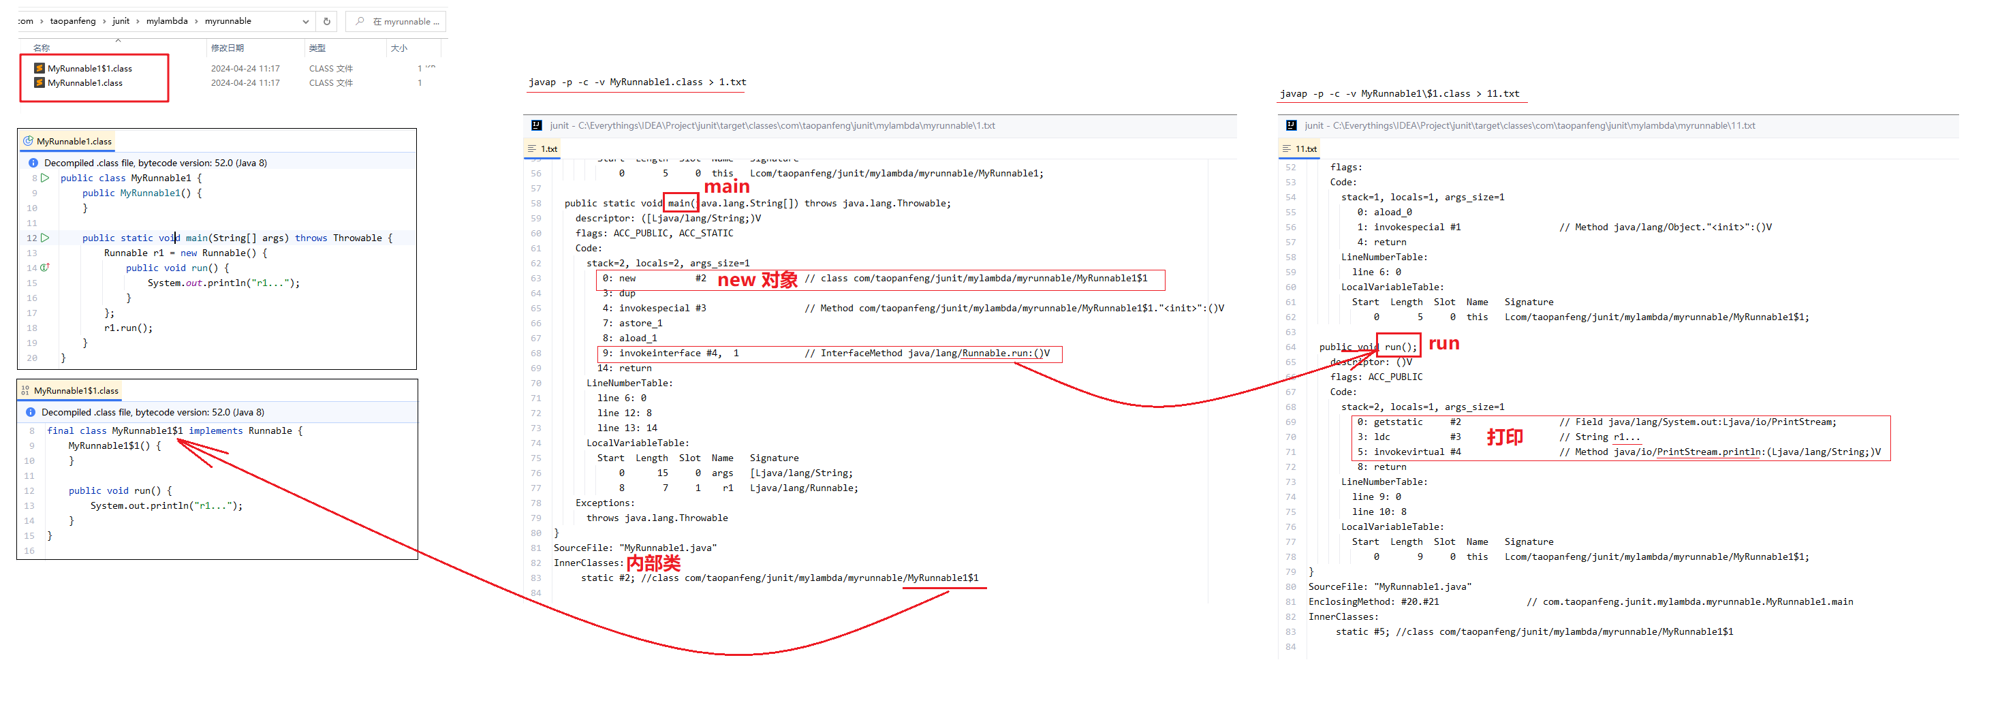
Task: Click the invokeinterface #4 bytecode line
Action: tap(826, 353)
